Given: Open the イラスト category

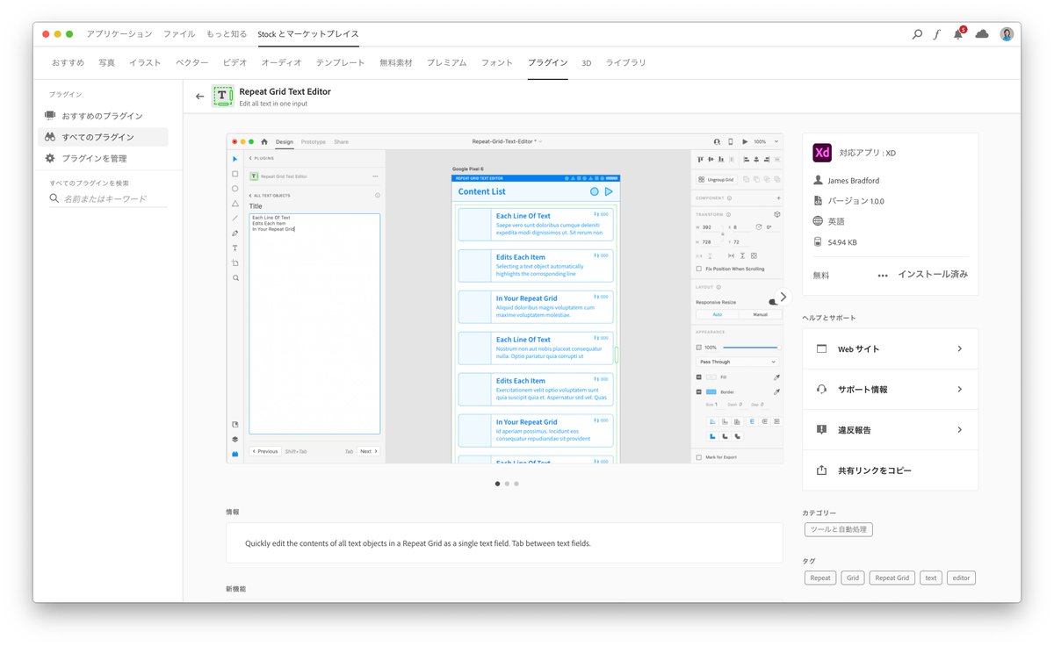Looking at the screenshot, I should tap(145, 63).
